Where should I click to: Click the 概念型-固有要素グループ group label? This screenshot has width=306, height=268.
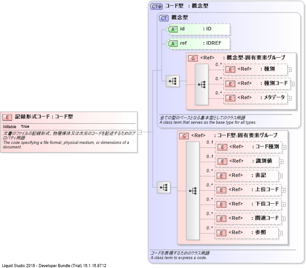click(256, 58)
